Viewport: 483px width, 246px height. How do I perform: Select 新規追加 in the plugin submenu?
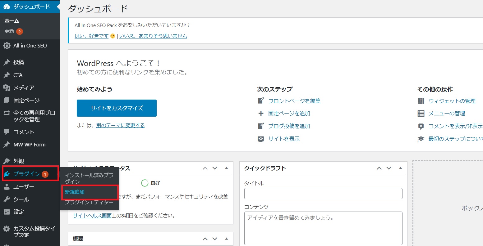[x=75, y=192]
